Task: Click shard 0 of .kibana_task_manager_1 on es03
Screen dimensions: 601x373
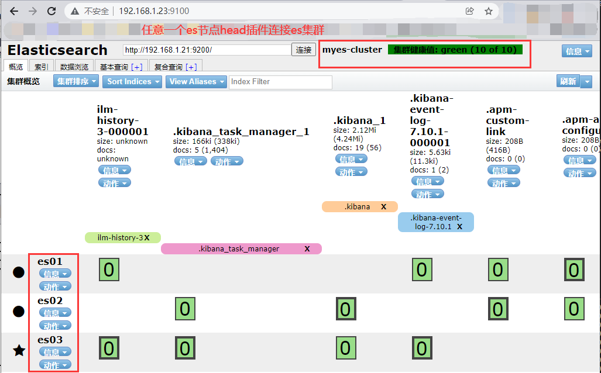Action: 185,347
